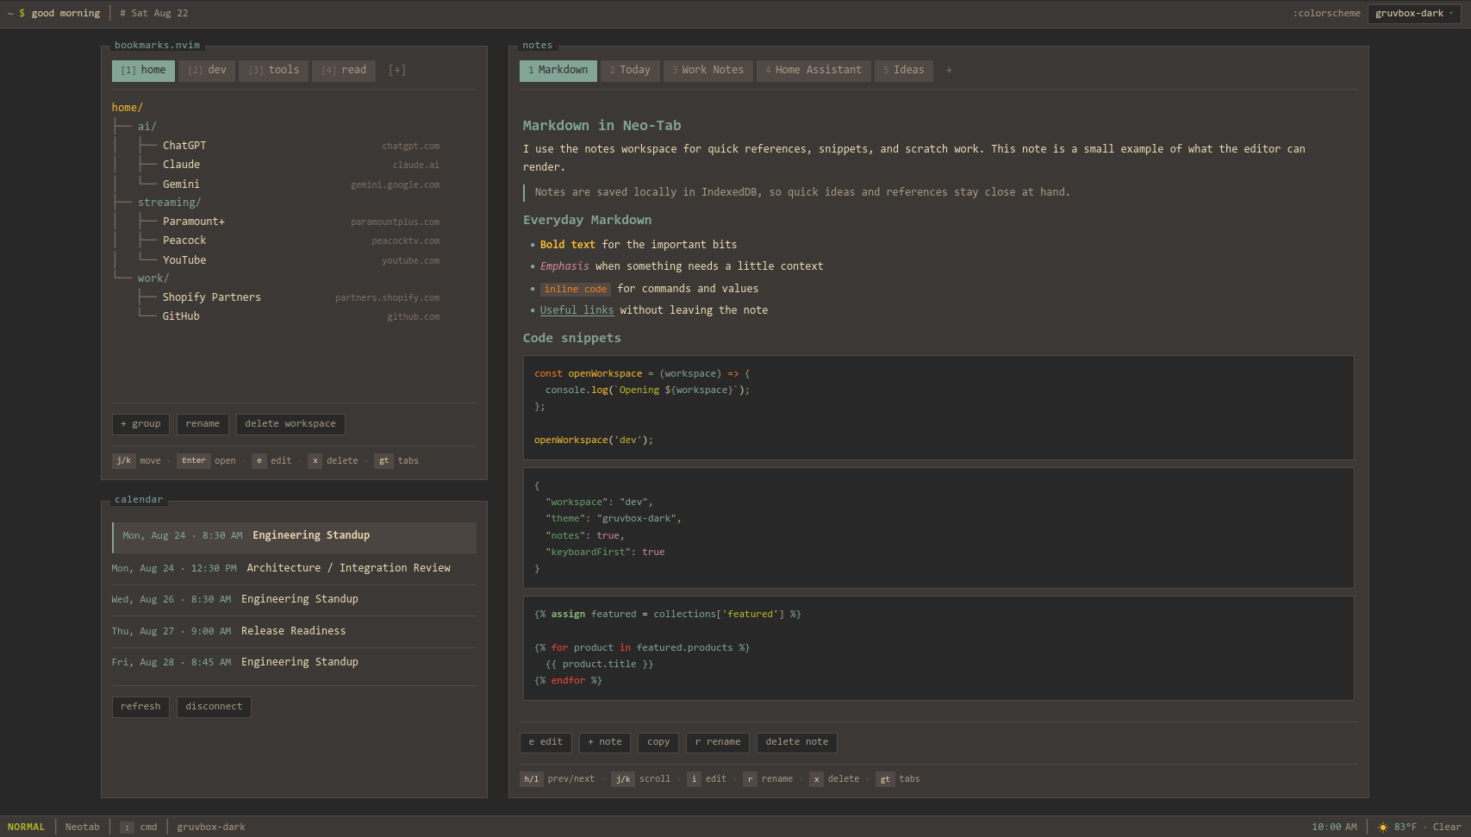The height and width of the screenshot is (837, 1471).
Task: Collapse the ai/ bookmark folder
Action: point(146,127)
